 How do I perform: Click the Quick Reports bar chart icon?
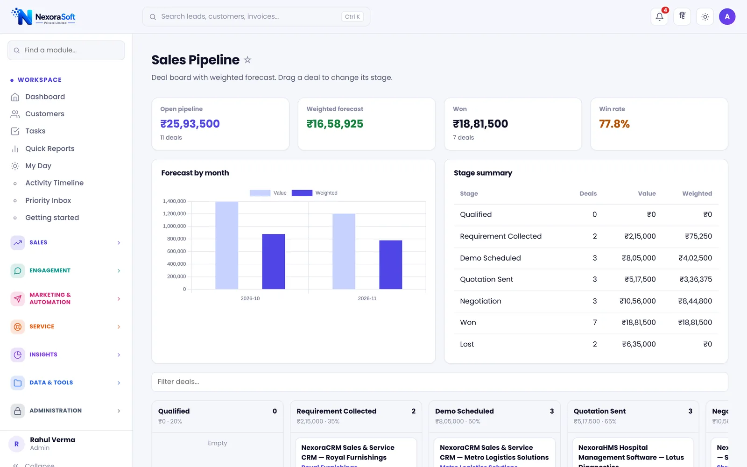point(15,149)
